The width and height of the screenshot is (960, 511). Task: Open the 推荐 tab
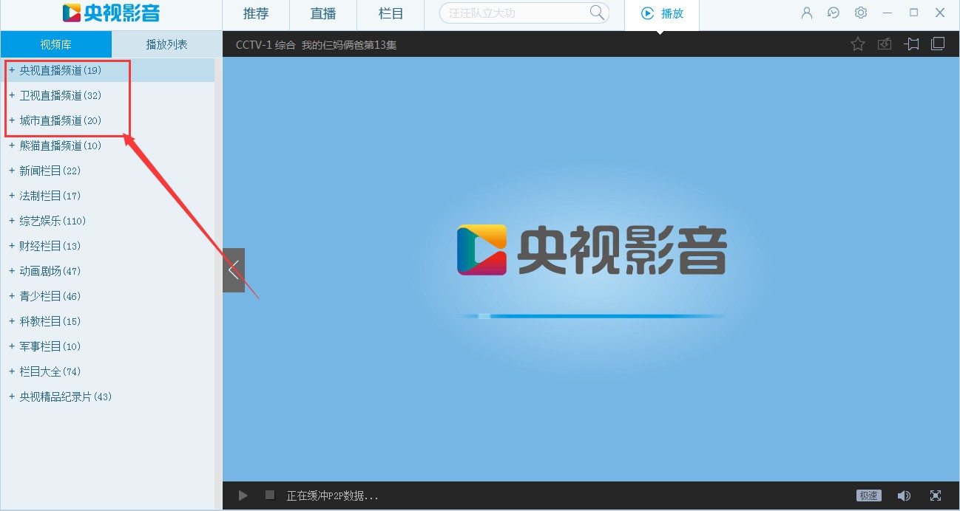[256, 13]
